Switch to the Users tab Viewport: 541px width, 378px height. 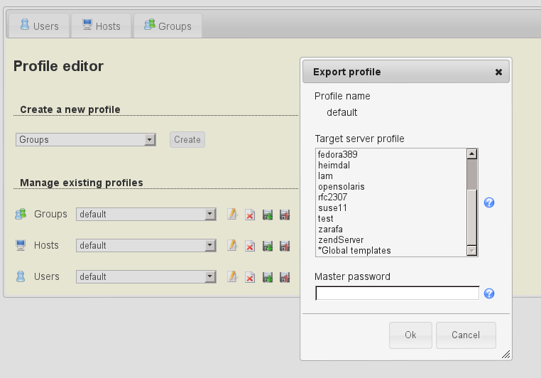pyautogui.click(x=39, y=26)
